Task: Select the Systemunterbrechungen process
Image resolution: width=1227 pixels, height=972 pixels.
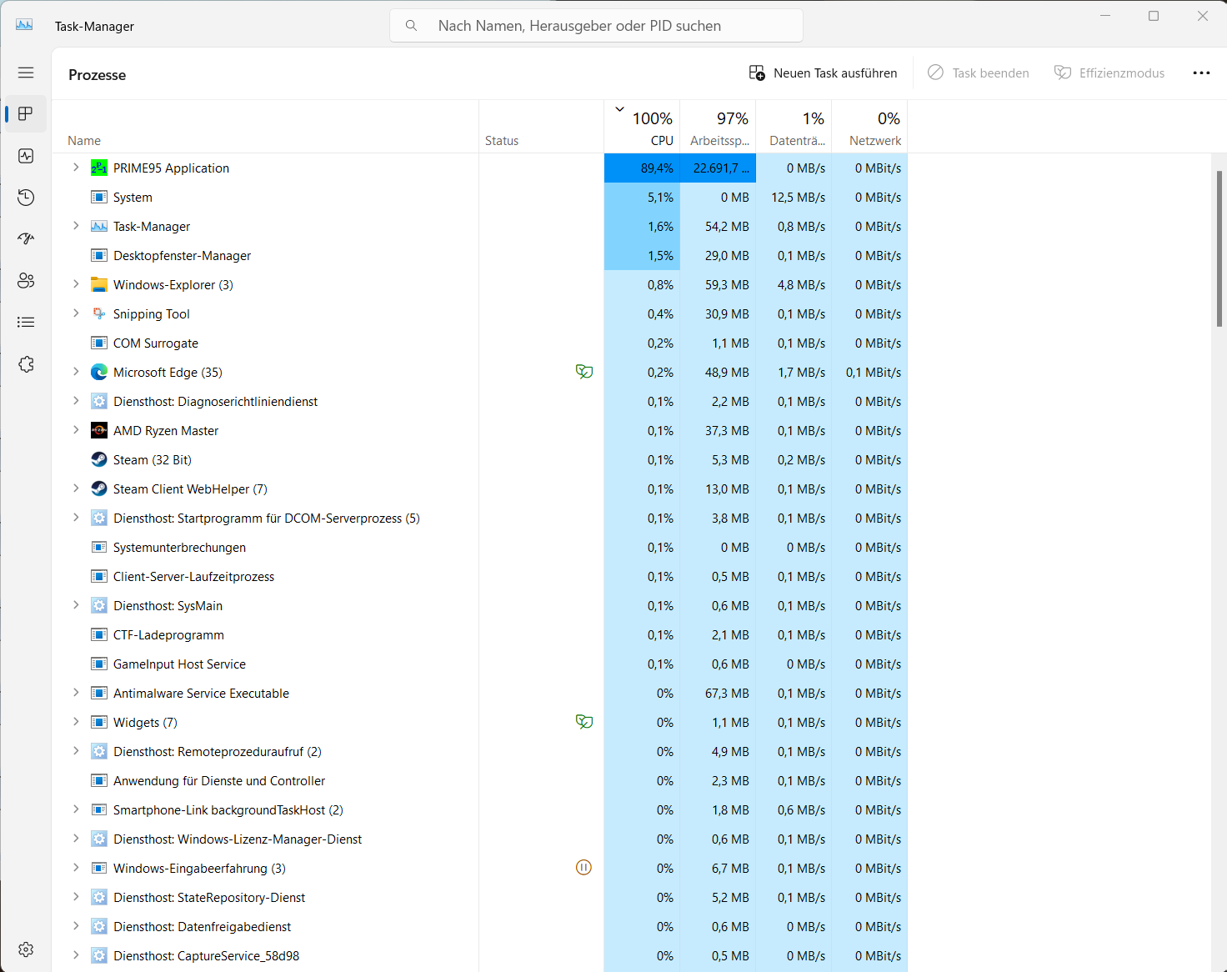Action: (x=479, y=547)
